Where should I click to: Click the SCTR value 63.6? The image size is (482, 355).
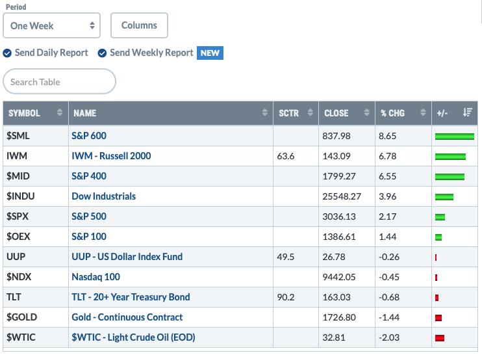point(286,156)
